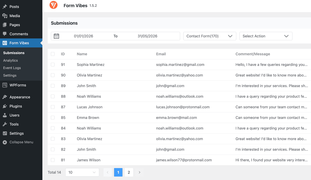
Task: Click the Pages icon in sidebar
Action: [x=5, y=25]
